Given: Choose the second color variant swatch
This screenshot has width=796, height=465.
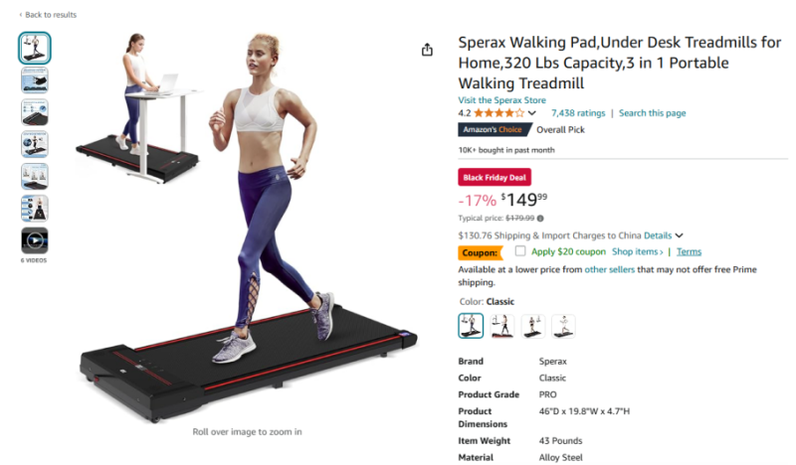Looking at the screenshot, I should tap(502, 326).
